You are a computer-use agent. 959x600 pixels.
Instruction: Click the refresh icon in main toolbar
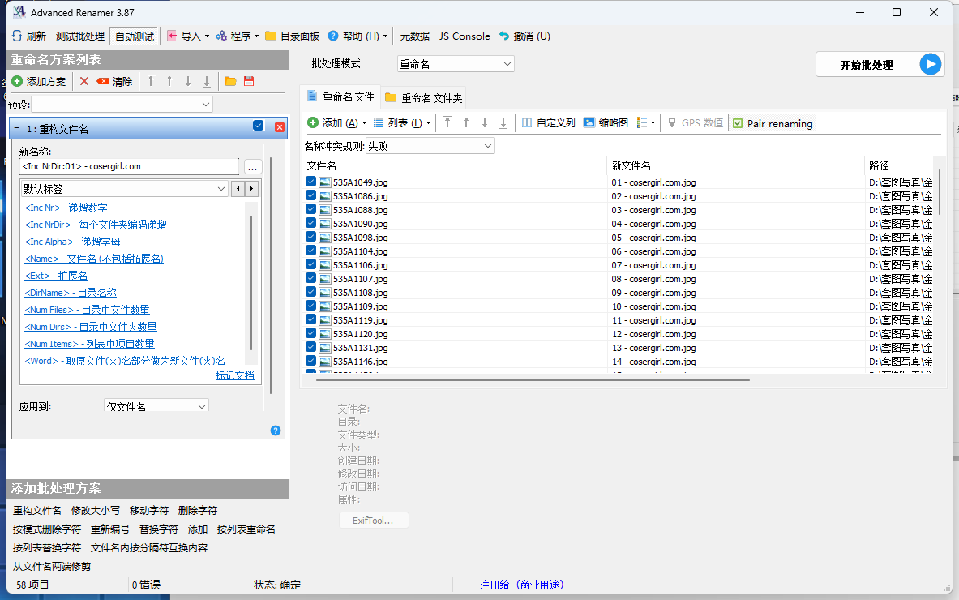tap(17, 36)
